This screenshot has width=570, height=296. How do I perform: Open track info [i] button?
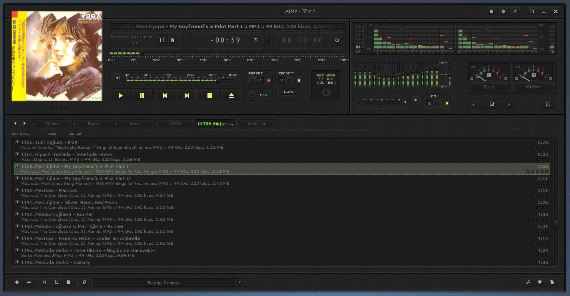[162, 40]
